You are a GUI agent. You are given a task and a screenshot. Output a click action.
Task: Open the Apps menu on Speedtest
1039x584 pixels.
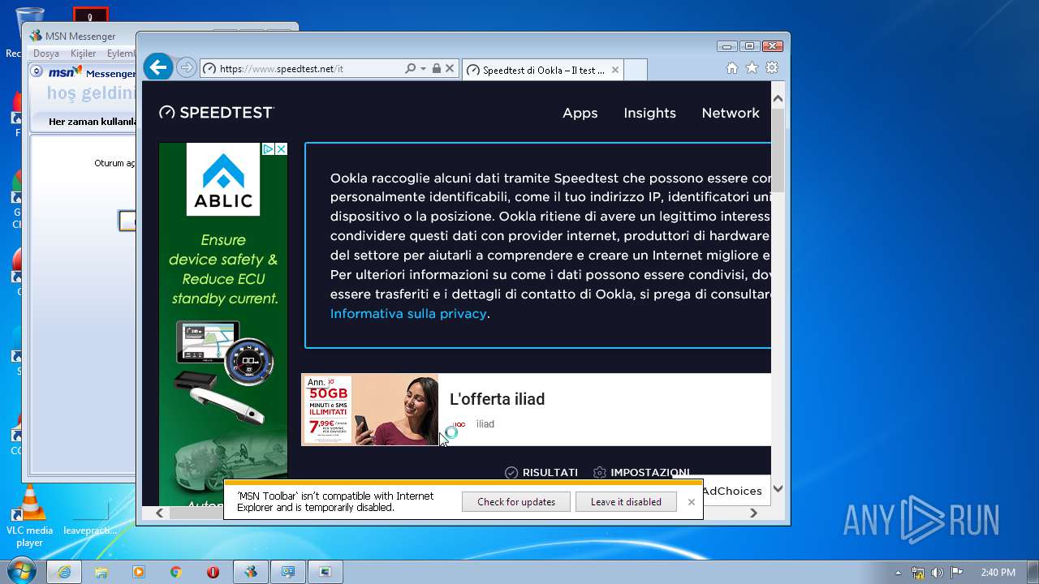pos(580,113)
